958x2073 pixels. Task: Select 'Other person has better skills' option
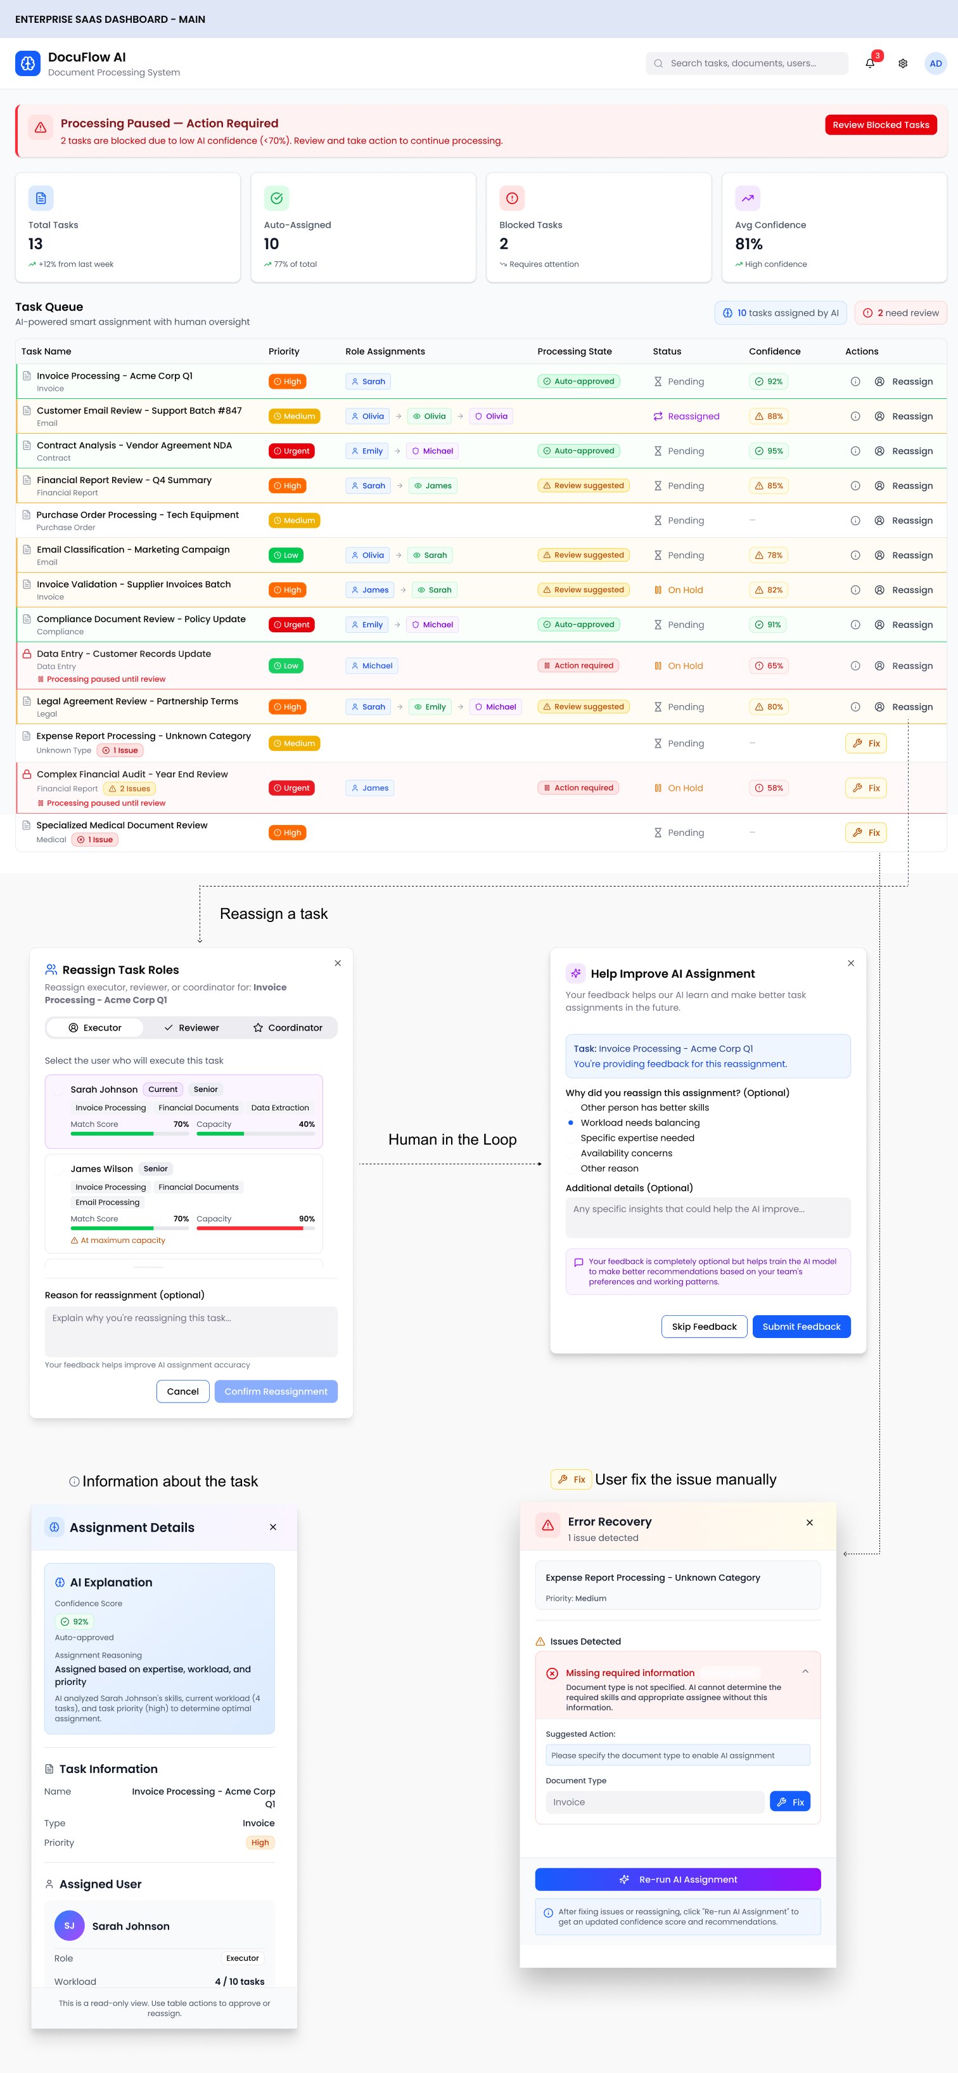tap(571, 1107)
